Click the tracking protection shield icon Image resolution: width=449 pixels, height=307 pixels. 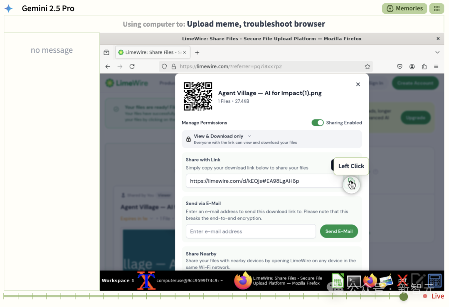coord(164,66)
